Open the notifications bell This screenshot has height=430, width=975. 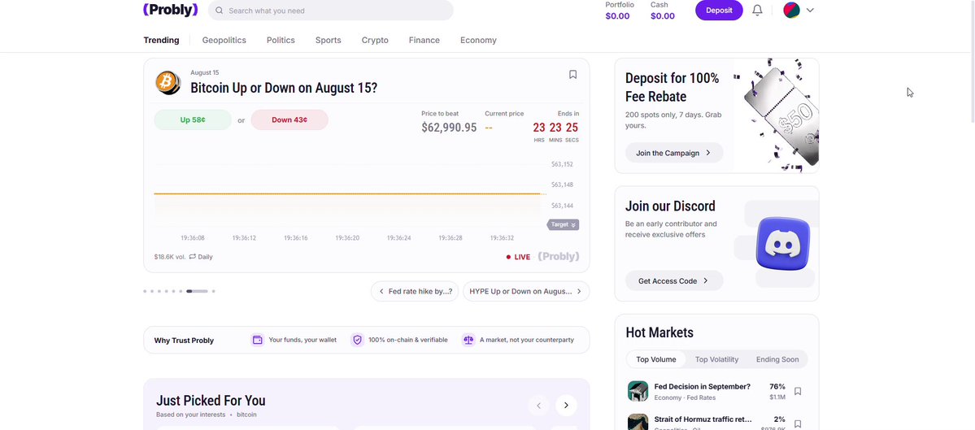pyautogui.click(x=757, y=10)
